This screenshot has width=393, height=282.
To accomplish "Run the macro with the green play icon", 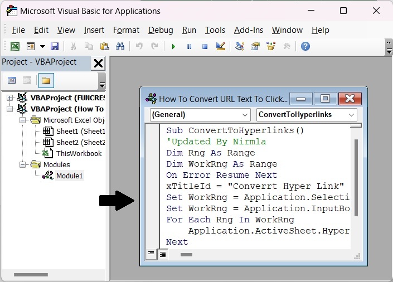I will [173, 47].
